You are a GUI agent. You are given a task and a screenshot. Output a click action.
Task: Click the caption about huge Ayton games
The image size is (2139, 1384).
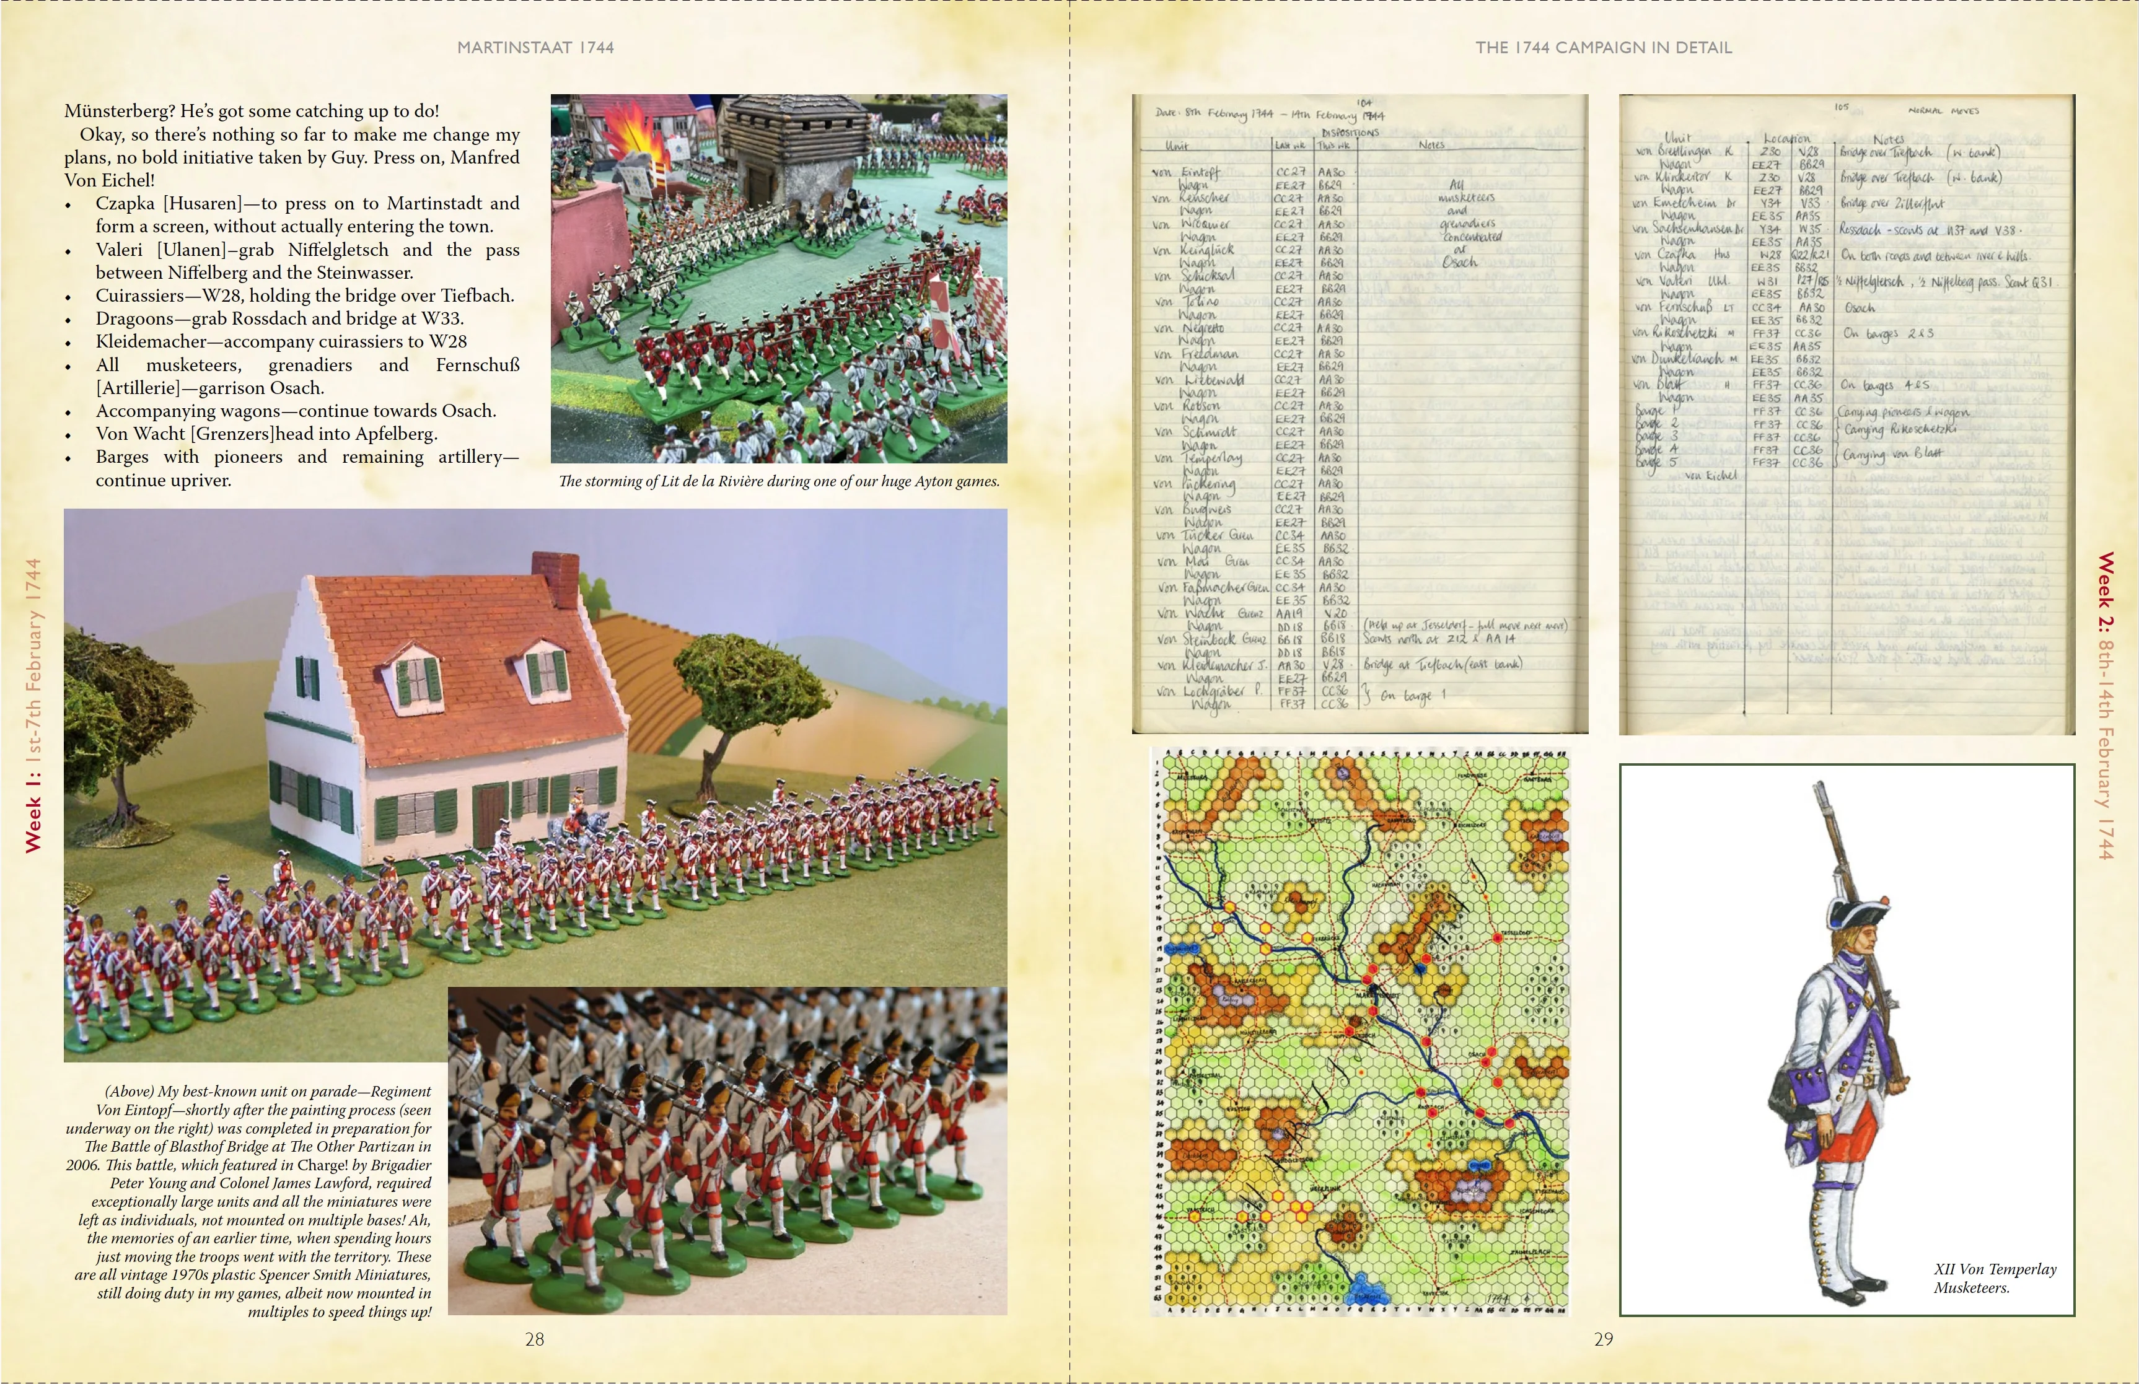[x=780, y=481]
